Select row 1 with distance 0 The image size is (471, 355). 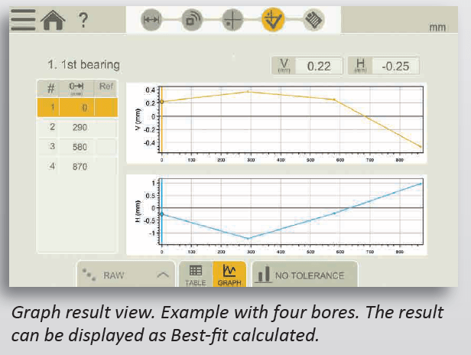pyautogui.click(x=77, y=108)
